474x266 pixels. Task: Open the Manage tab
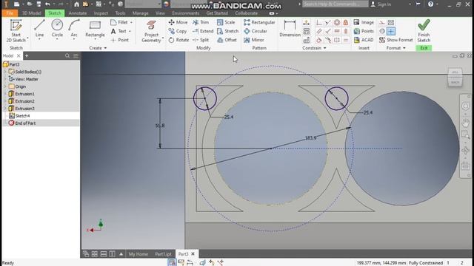[x=140, y=13]
